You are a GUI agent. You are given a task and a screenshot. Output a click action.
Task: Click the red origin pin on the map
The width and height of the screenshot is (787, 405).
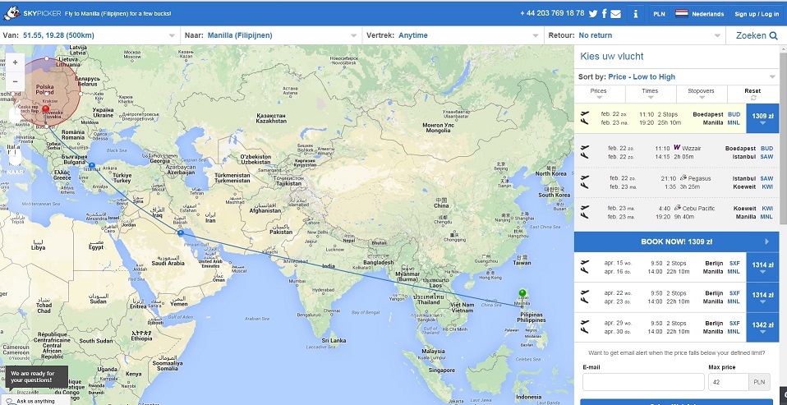pos(46,110)
